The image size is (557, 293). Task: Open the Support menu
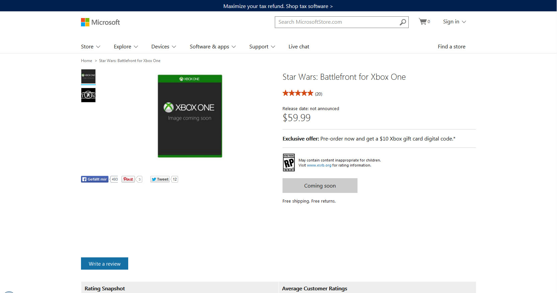pos(262,47)
